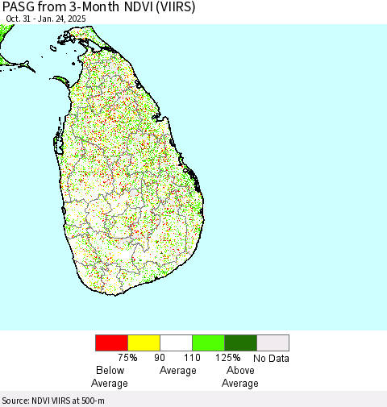
Task: Click the dark green above-125% legend swatch
Action: pyautogui.click(x=240, y=343)
